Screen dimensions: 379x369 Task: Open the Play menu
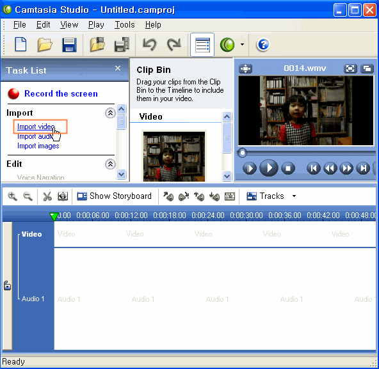tap(96, 25)
